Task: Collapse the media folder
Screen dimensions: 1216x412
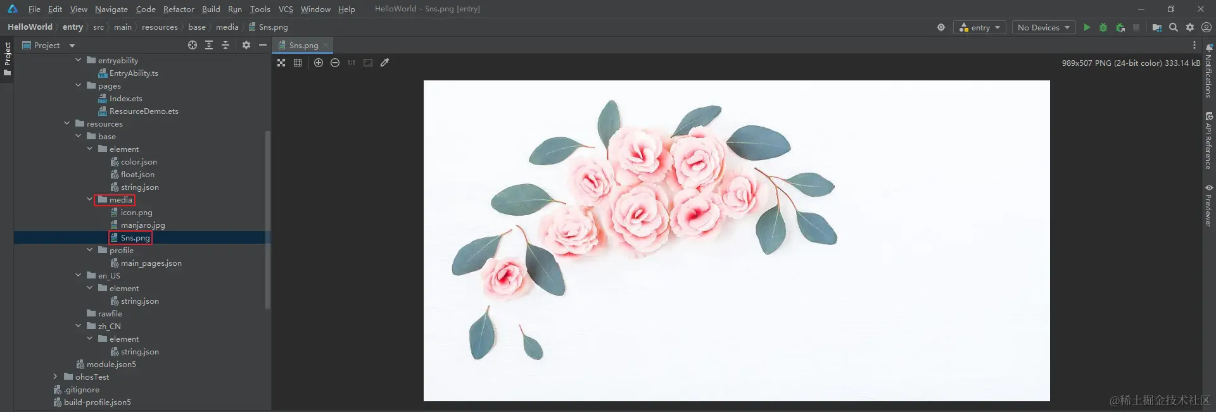Action: click(90, 199)
